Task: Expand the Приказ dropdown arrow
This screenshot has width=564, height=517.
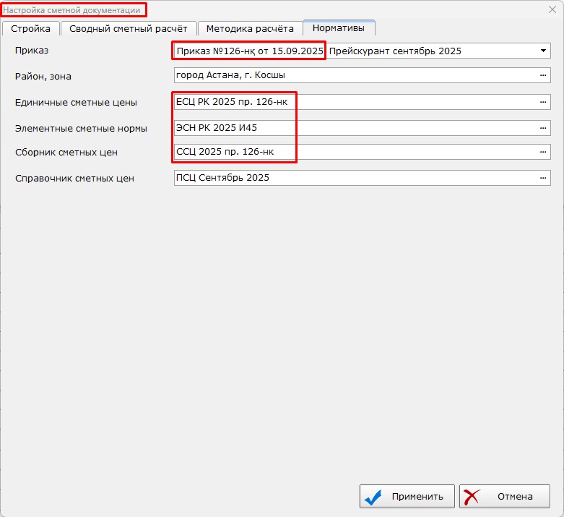Action: pyautogui.click(x=543, y=51)
